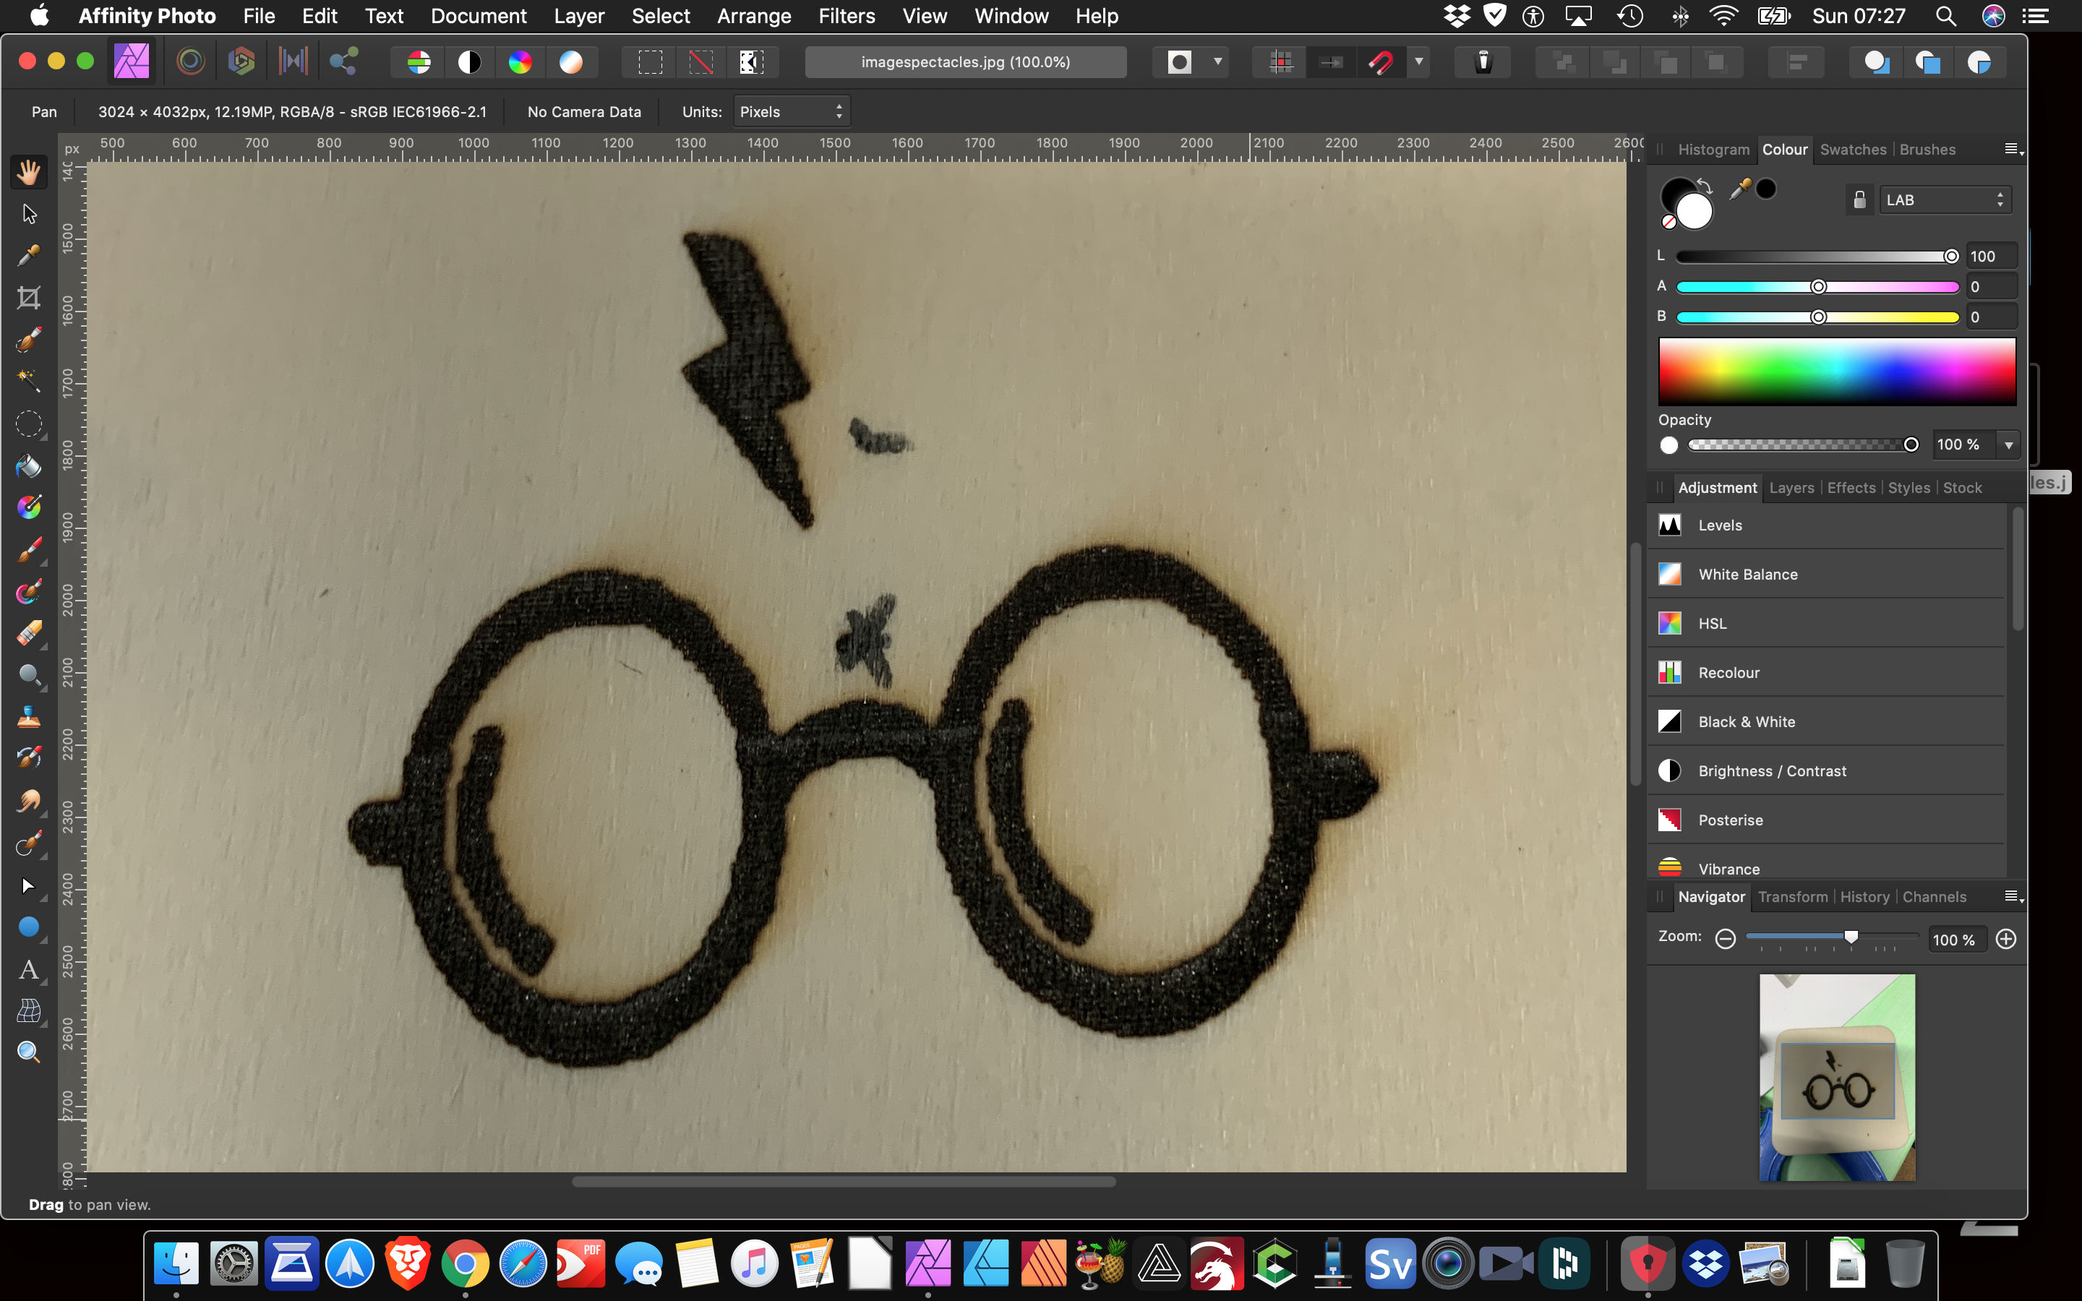
Task: Choose the Clone Brush stamp tool
Action: 28,717
